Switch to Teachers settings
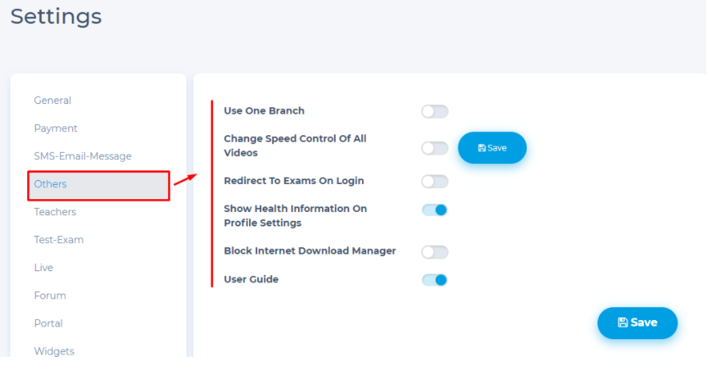This screenshot has height=372, width=712. [x=55, y=212]
